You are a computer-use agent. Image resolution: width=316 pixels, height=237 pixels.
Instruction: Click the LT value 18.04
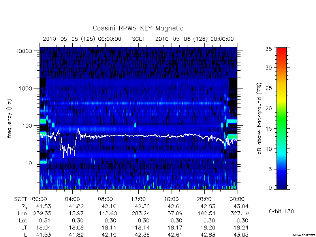tap(43, 228)
